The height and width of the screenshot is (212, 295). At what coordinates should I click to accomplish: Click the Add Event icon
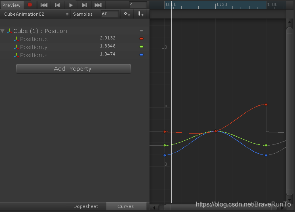[141, 14]
